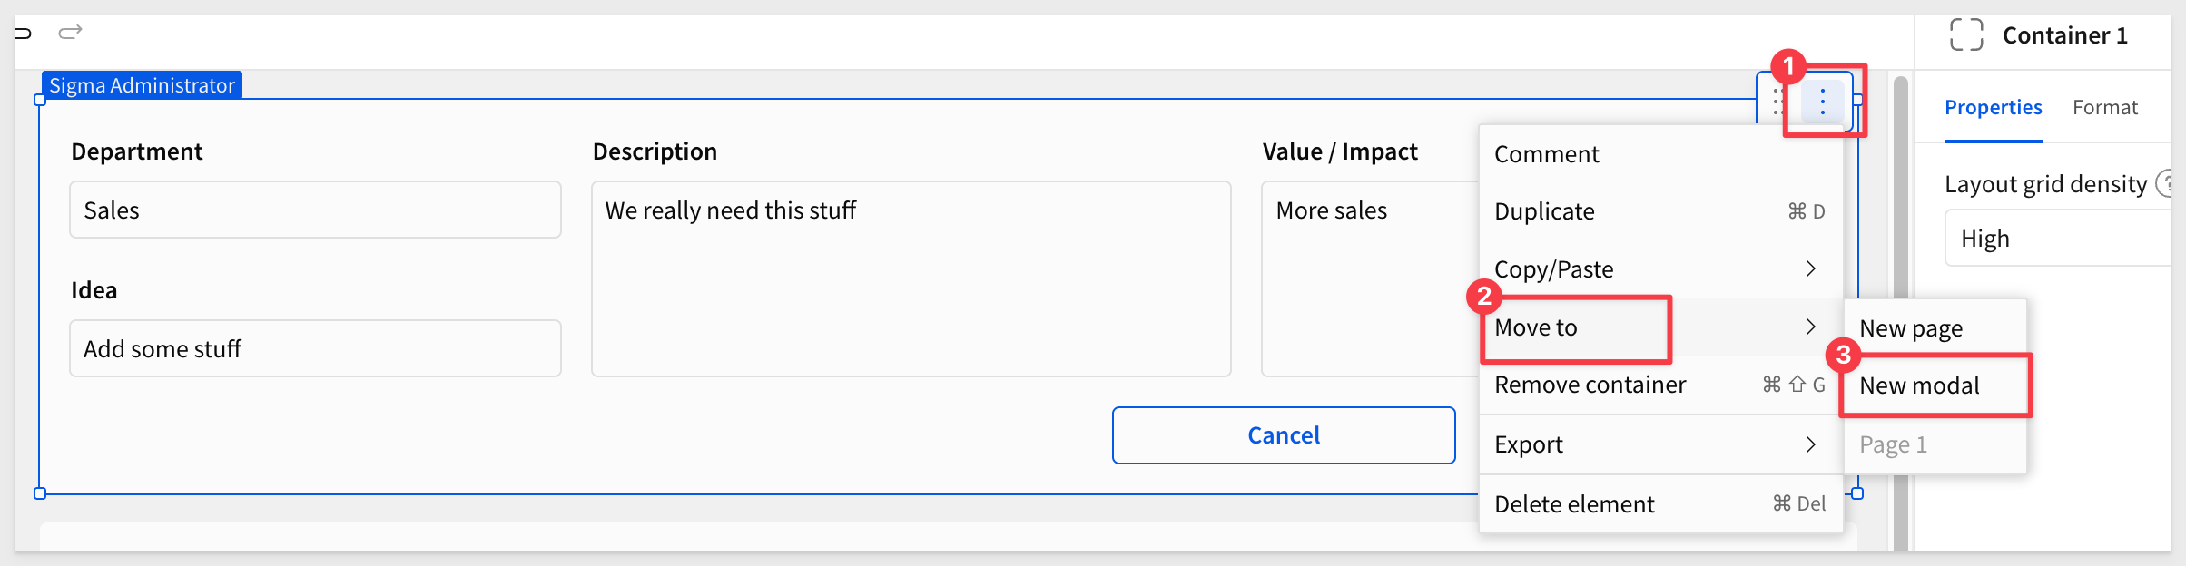Open the Layout grid density High dropdown
Screen dimensions: 2186x566
pyautogui.click(x=2059, y=239)
